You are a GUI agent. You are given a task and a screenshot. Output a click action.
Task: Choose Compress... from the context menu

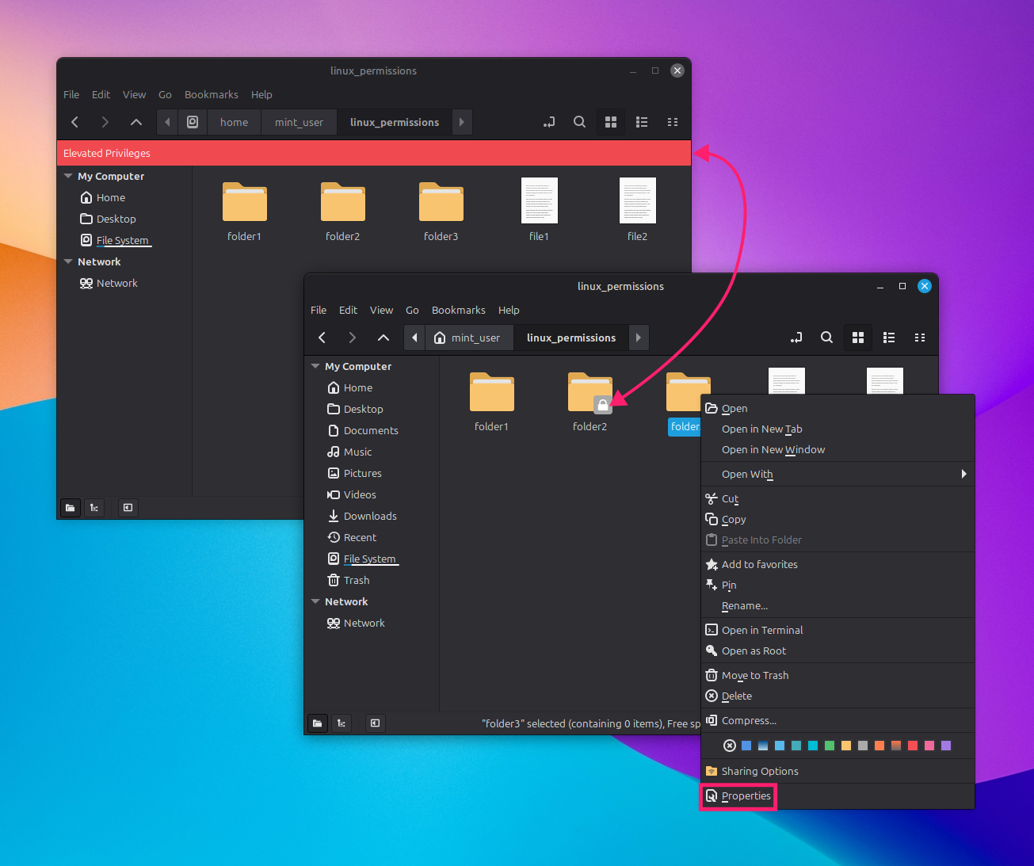pyautogui.click(x=838, y=720)
